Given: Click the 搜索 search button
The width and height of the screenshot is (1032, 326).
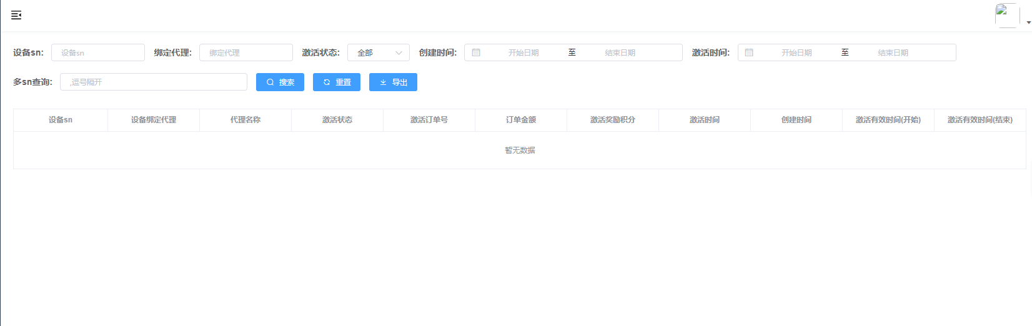Looking at the screenshot, I should (280, 82).
